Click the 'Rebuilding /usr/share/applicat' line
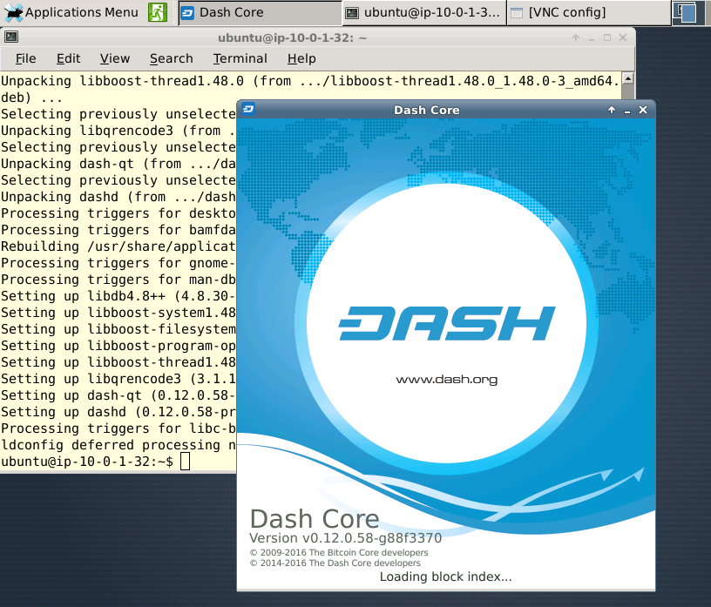711x607 pixels. coord(118,246)
